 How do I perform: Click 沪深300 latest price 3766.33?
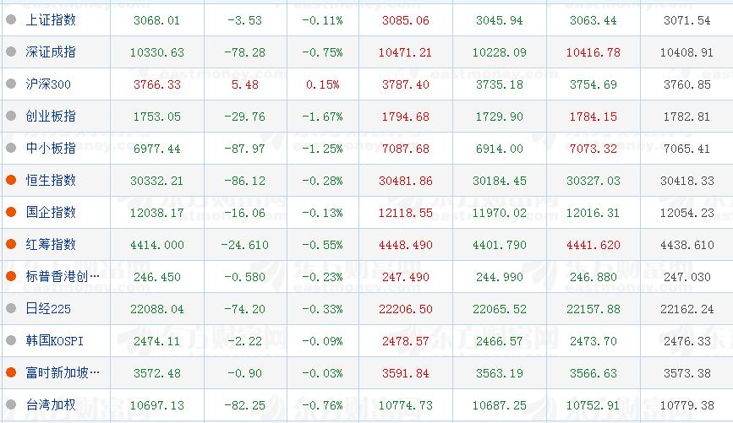[x=156, y=84]
